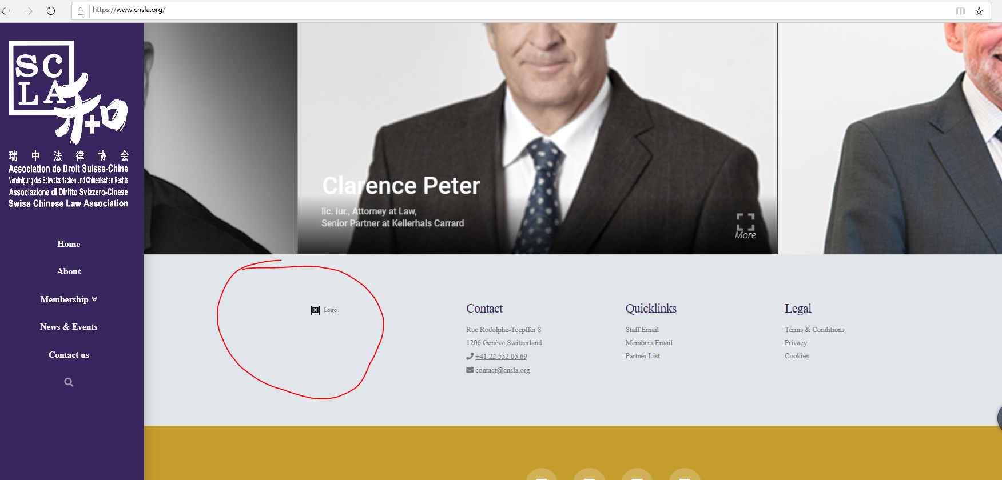Open reading view book icon
1002x480 pixels.
(x=960, y=11)
